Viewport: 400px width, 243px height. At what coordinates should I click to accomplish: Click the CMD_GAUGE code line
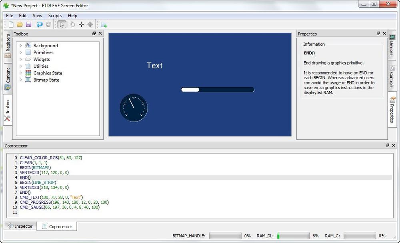click(x=60, y=207)
